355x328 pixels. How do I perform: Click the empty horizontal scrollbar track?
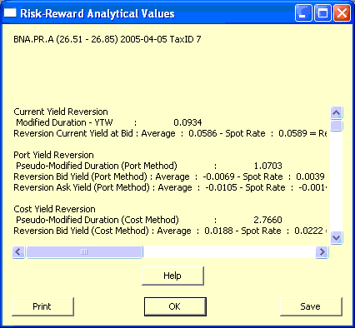click(229, 252)
